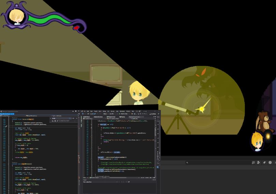Toggle Unity hidden-packages/error circle icon

270,162
